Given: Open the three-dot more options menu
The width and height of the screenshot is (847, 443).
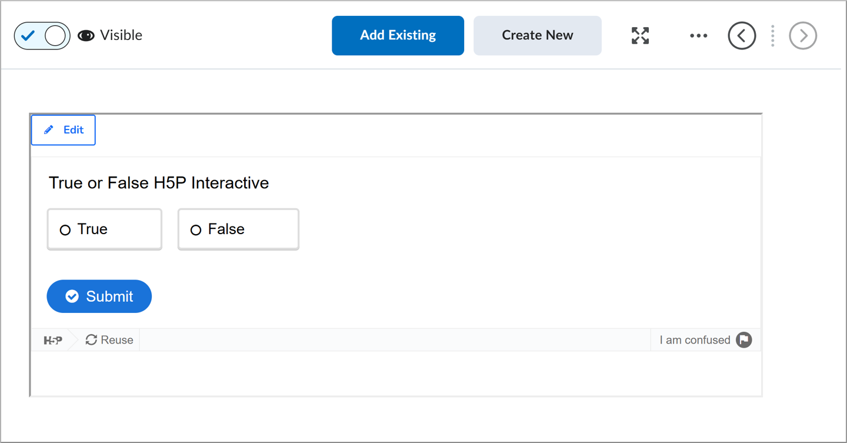Looking at the screenshot, I should [x=698, y=36].
